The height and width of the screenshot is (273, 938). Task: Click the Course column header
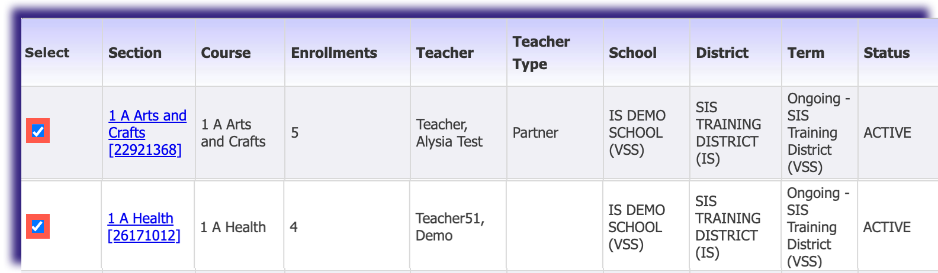[x=226, y=53]
